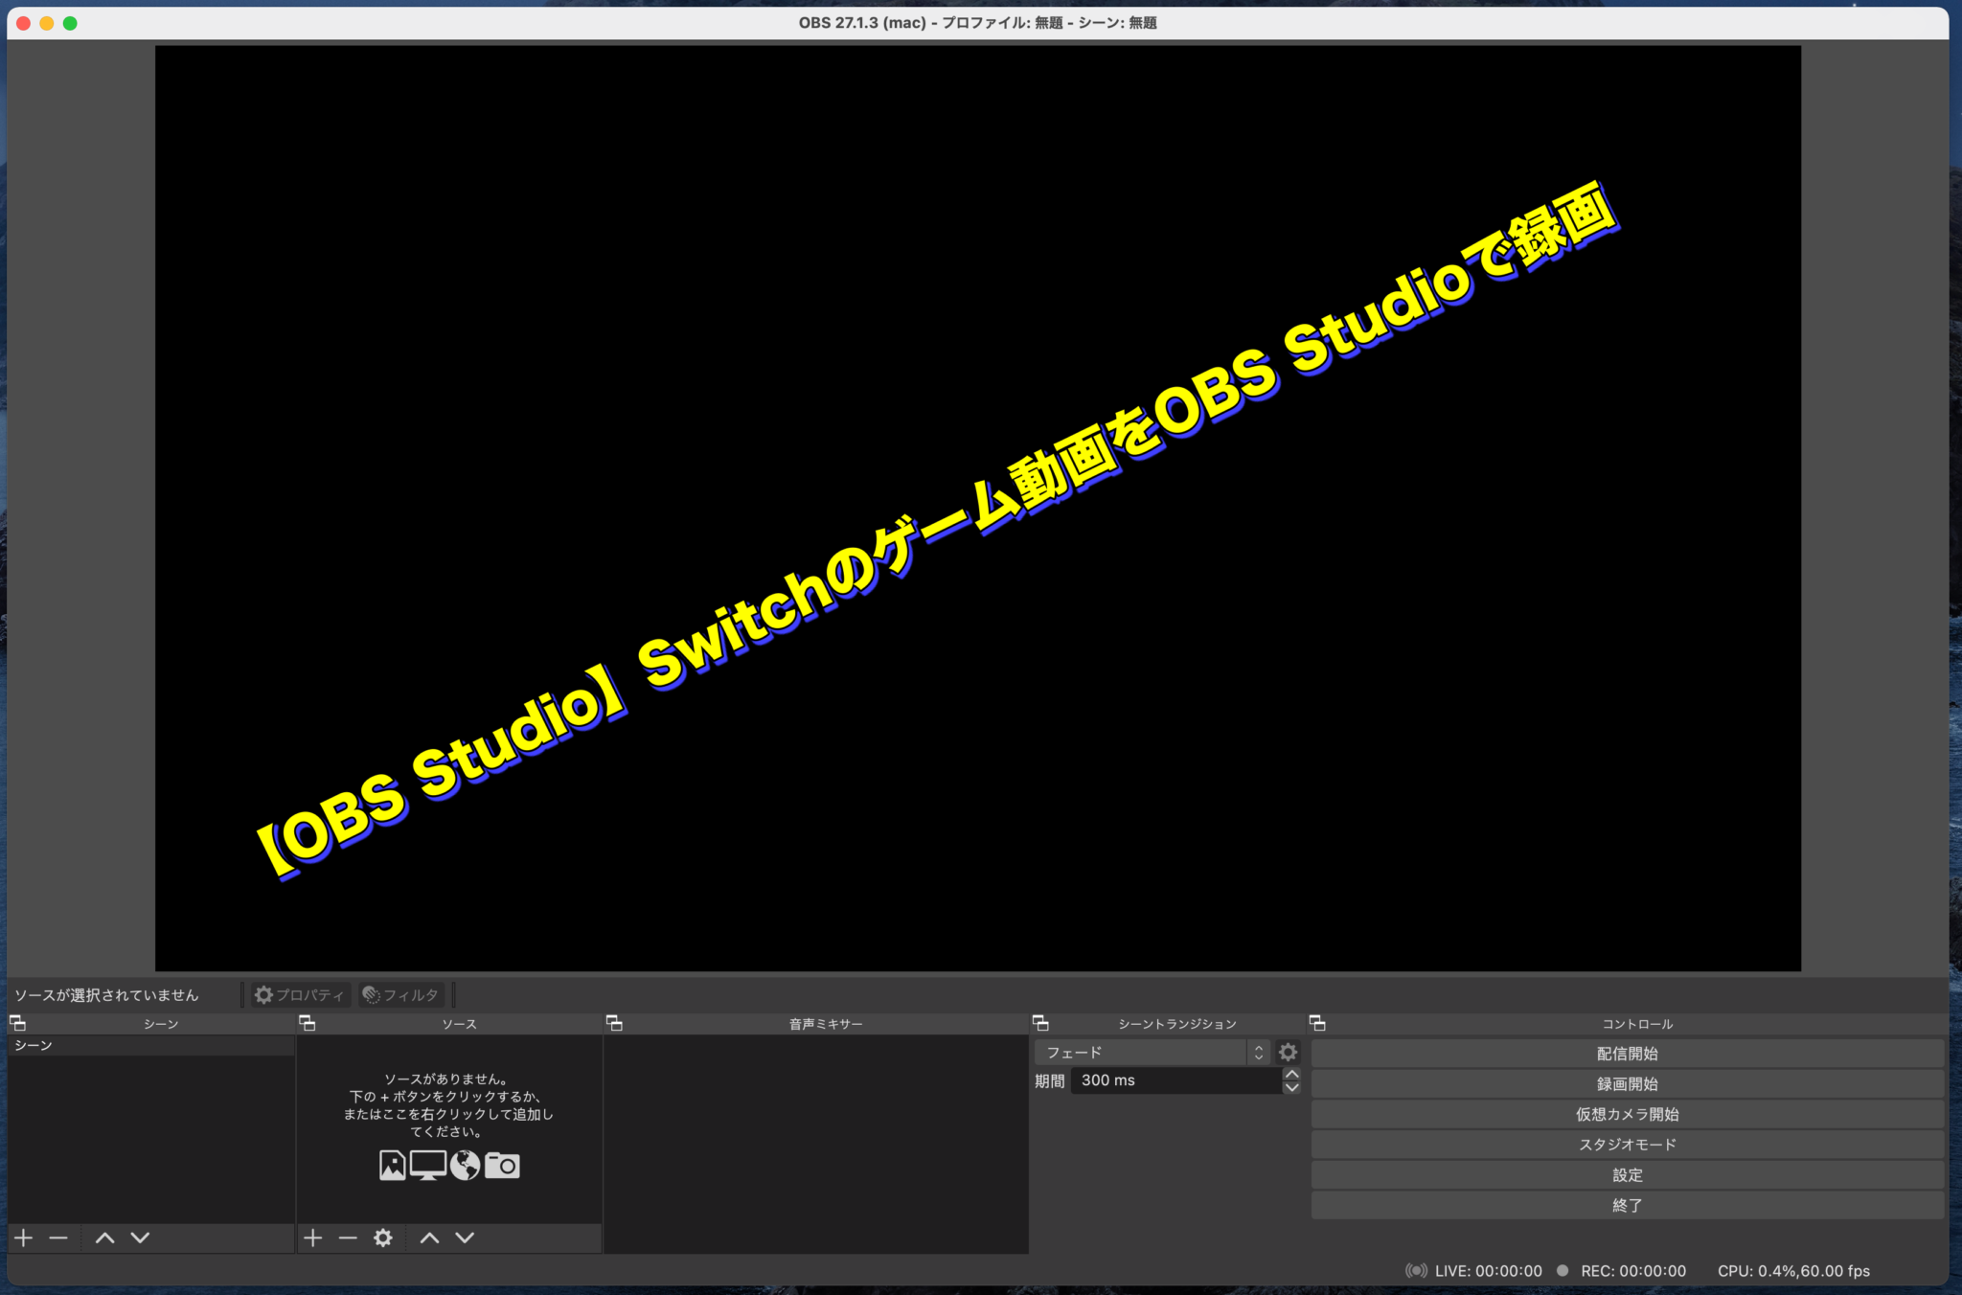Click 配信開始 to start streaming
This screenshot has height=1295, width=1962.
click(1628, 1053)
